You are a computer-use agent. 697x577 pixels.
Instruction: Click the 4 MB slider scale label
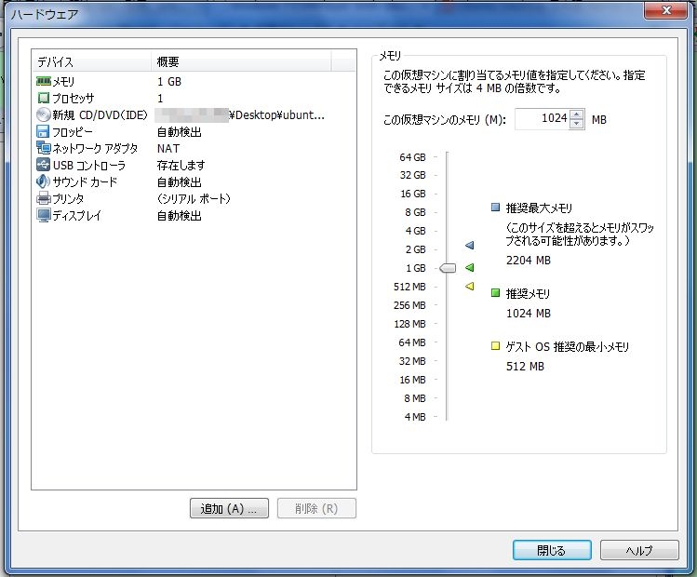click(x=415, y=417)
